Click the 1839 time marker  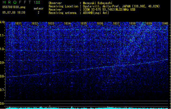coord(148,23)
